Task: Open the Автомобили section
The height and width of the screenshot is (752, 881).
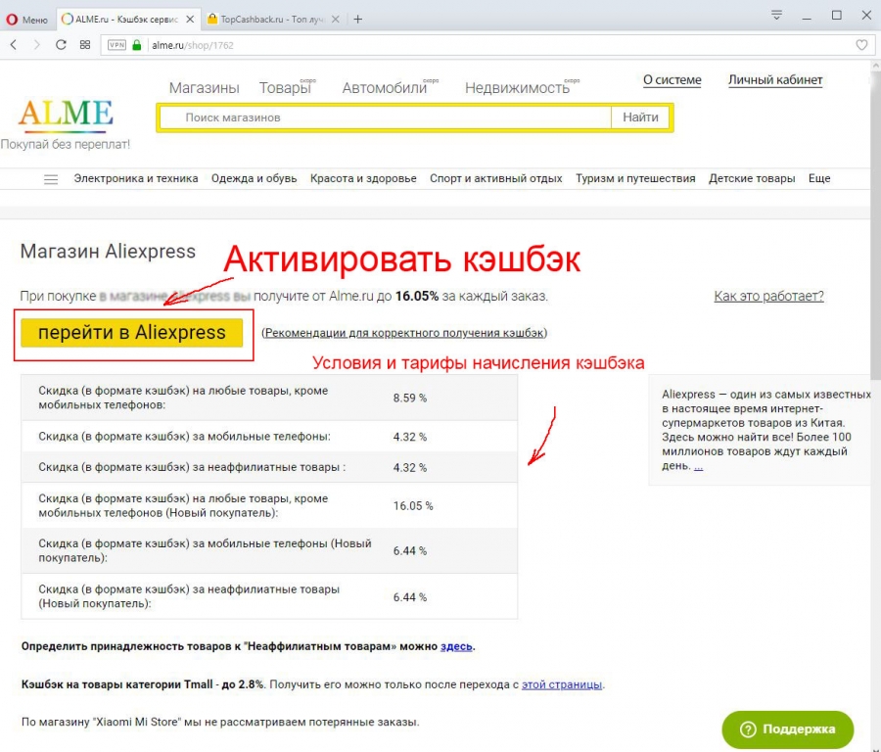Action: point(385,88)
